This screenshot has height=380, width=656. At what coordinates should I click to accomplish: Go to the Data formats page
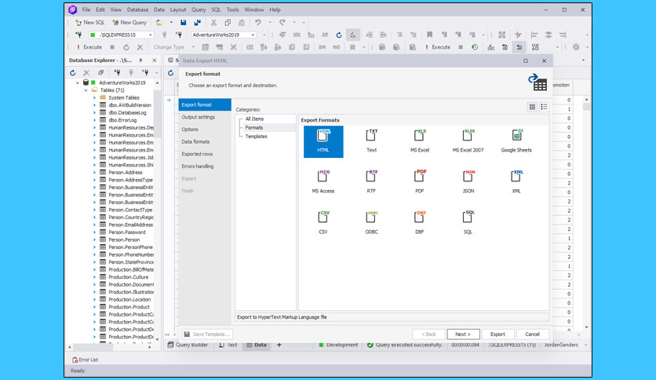coord(205,142)
